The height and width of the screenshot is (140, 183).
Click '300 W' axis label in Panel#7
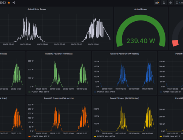coord(96,109)
